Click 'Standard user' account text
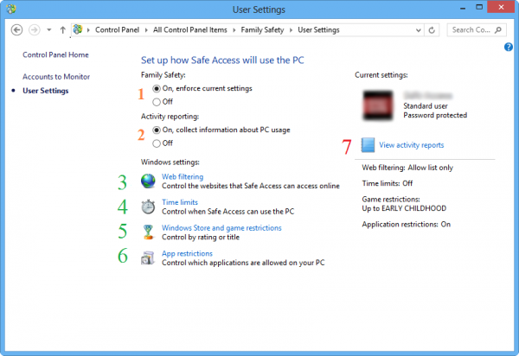Image resolution: width=519 pixels, height=356 pixels. [426, 105]
